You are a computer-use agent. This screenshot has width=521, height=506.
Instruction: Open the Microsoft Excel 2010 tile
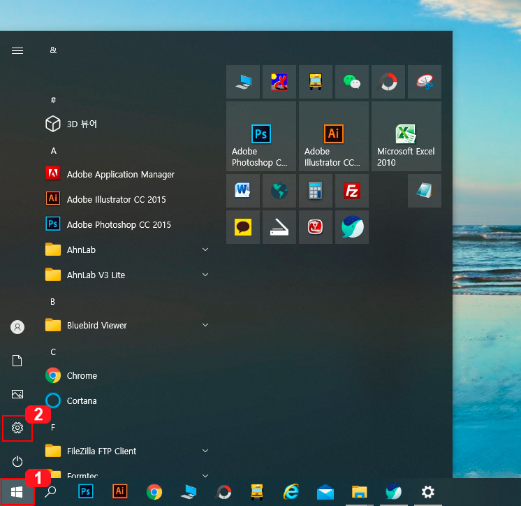coord(406,136)
